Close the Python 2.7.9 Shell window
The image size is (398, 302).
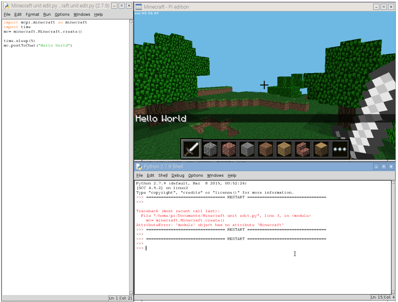(x=391, y=167)
